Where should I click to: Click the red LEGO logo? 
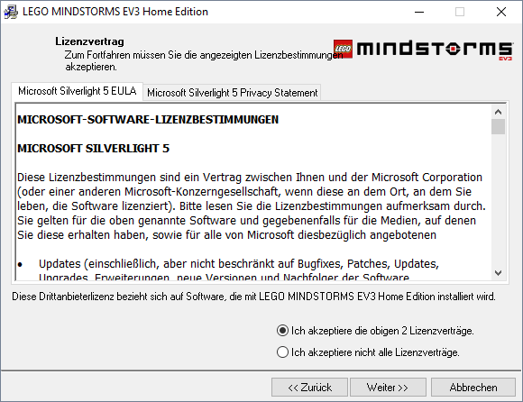[343, 49]
